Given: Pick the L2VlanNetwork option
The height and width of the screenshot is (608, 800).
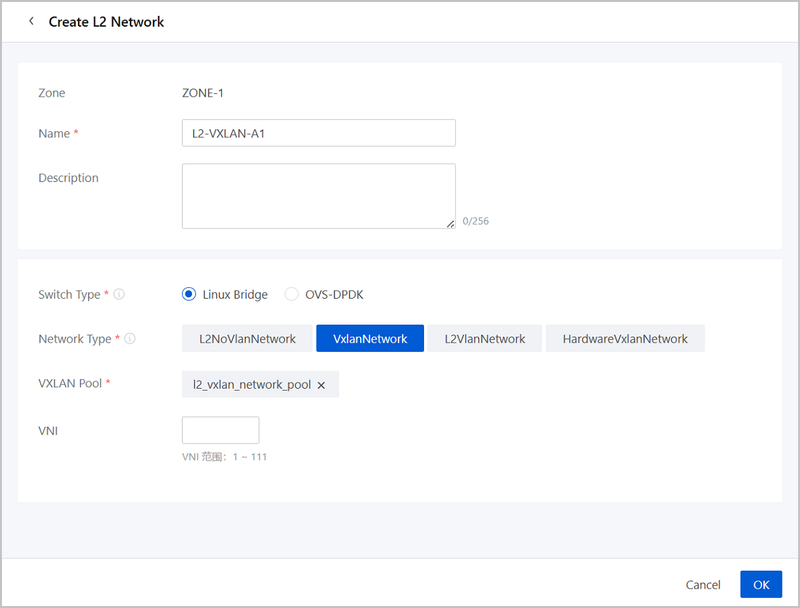Looking at the screenshot, I should [x=485, y=339].
